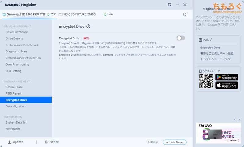The image size is (244, 147).
Task: Select Samsung SSD 9100 PRO 1TB tab
Action: pyautogui.click(x=30, y=14)
